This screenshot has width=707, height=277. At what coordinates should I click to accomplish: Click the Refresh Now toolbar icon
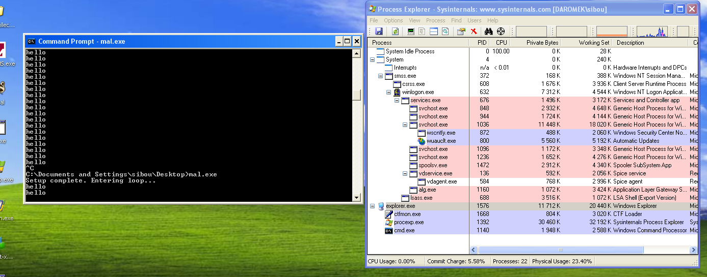tap(395, 32)
